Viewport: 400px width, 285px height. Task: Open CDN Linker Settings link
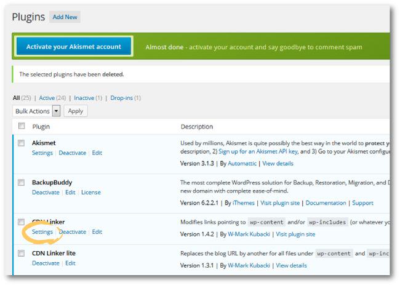(42, 232)
